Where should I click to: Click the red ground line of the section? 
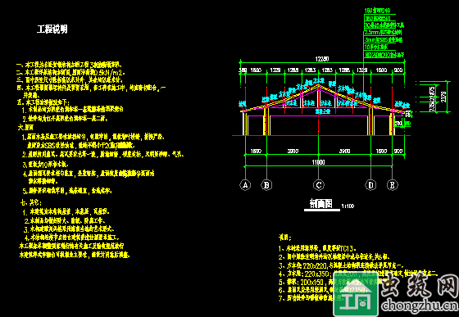(321, 135)
